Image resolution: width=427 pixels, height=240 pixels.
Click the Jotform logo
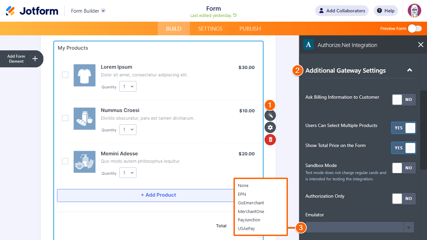tap(32, 11)
